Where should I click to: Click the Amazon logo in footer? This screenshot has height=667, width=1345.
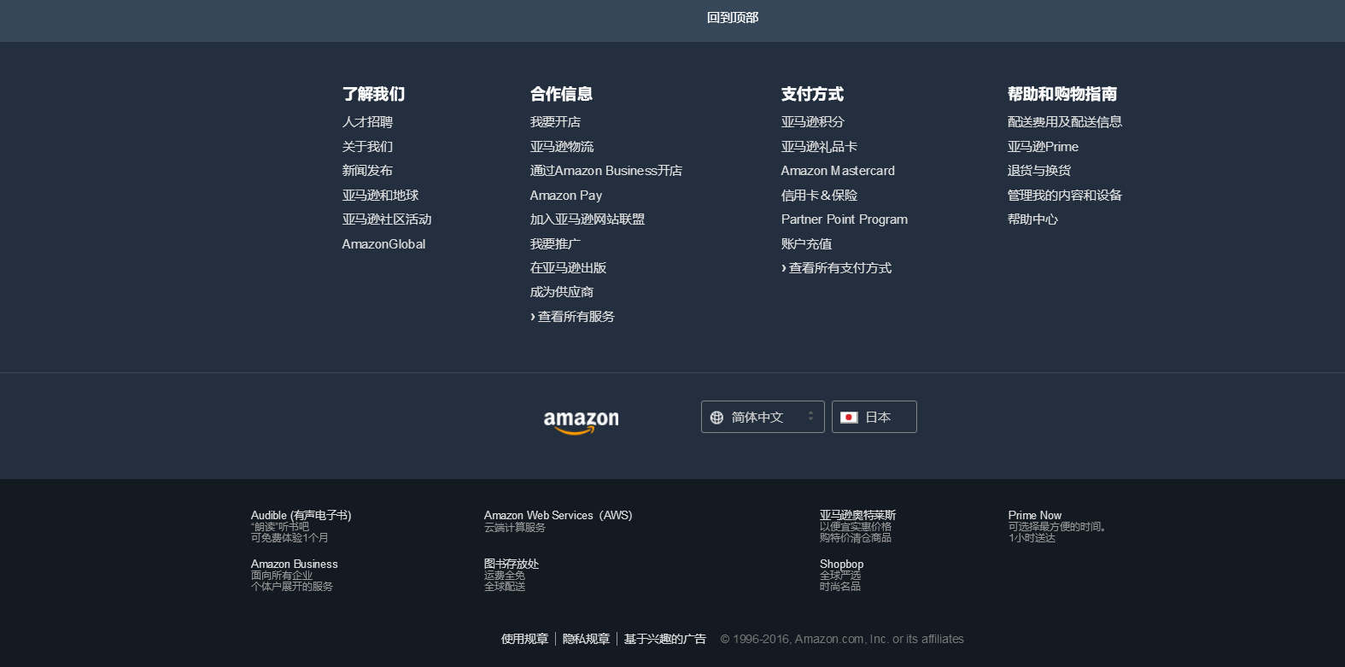click(x=581, y=421)
